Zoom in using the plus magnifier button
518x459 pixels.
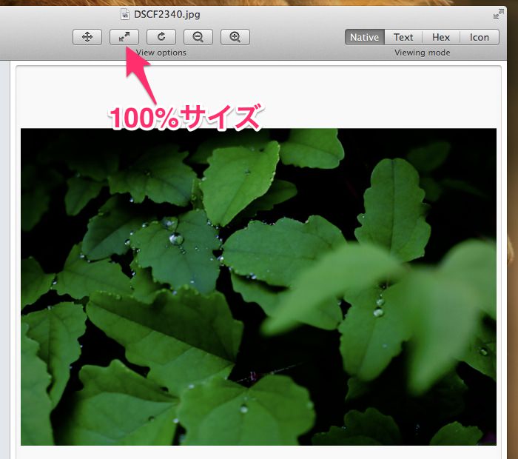point(235,37)
